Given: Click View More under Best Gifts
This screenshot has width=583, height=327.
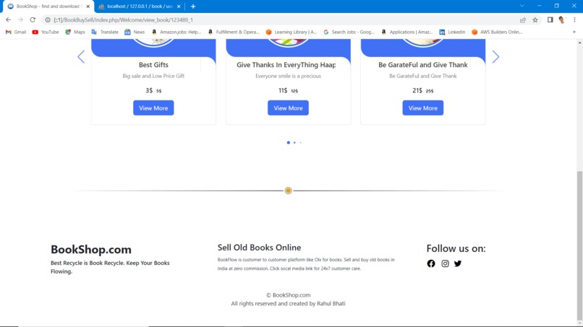Looking at the screenshot, I should 153,108.
